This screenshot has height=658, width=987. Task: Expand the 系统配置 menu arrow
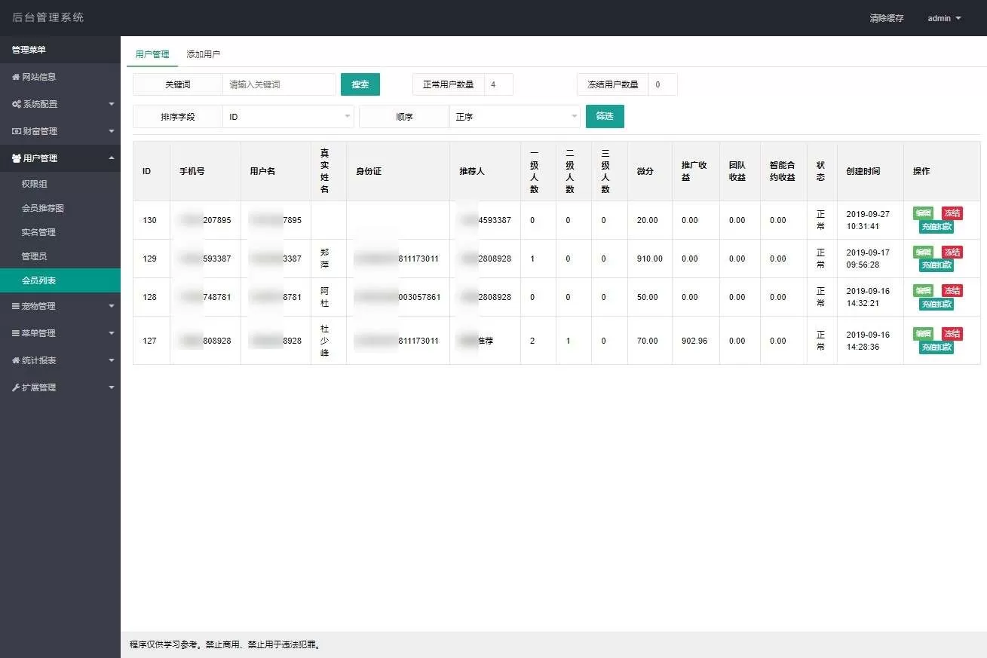[112, 104]
